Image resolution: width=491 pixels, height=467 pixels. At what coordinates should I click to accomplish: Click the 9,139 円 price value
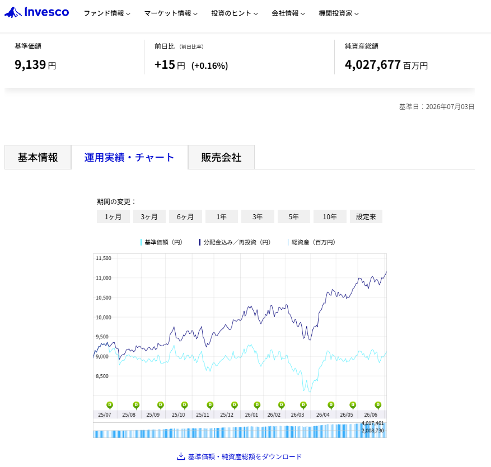[35, 65]
